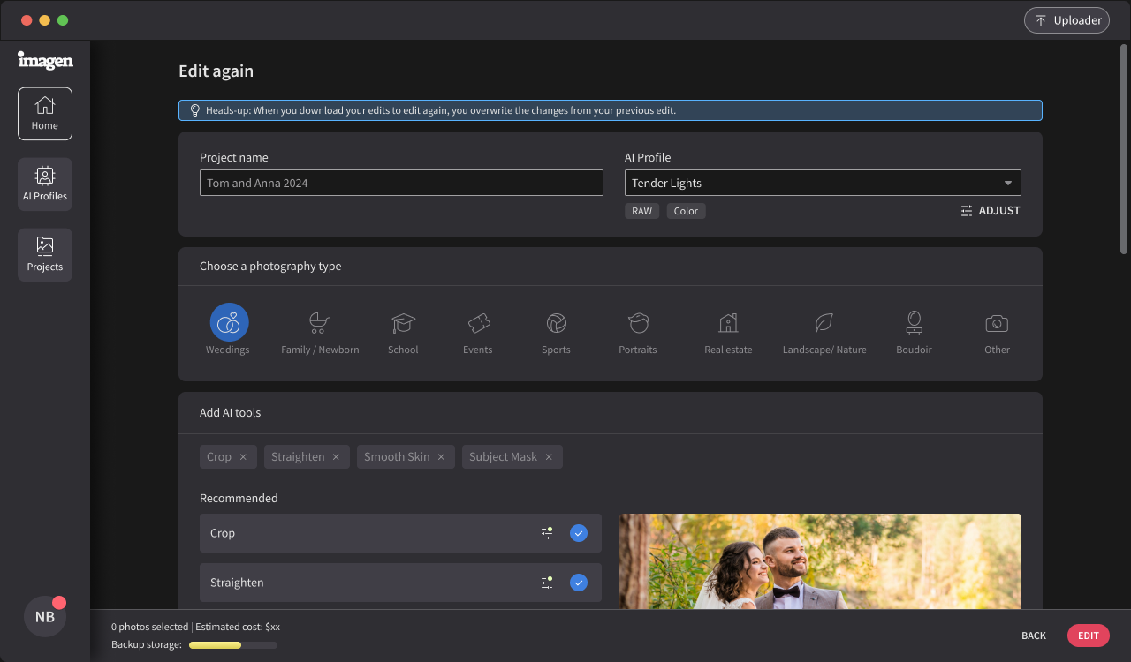Select Family / Newborn photography type
The height and width of the screenshot is (662, 1131).
point(320,332)
